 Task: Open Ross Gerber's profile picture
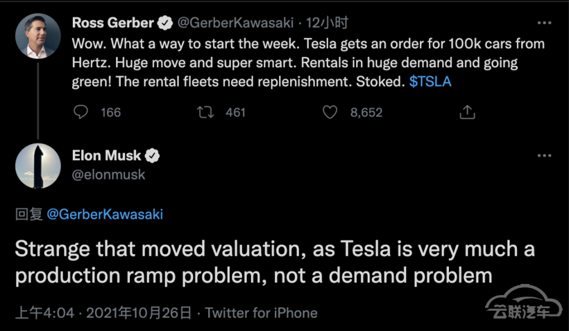38,36
